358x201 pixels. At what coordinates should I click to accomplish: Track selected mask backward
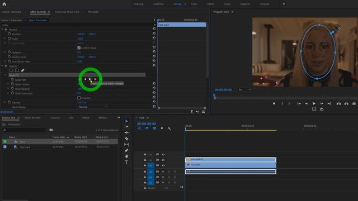(x=85, y=79)
